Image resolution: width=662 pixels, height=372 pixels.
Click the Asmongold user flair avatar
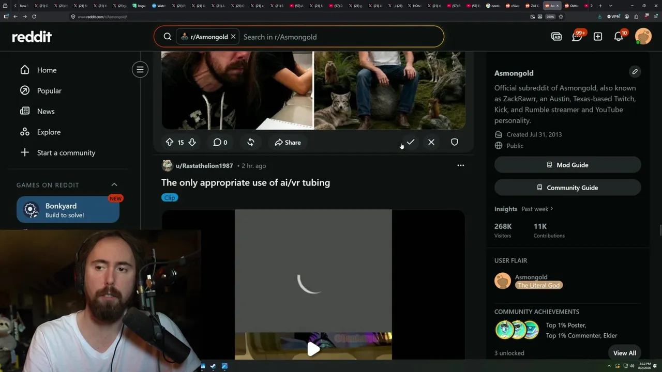pos(503,281)
